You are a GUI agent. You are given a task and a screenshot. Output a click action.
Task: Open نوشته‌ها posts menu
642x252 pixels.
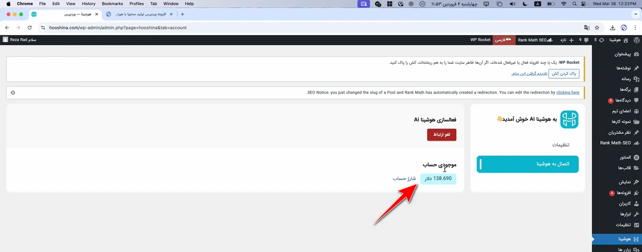coord(627,68)
